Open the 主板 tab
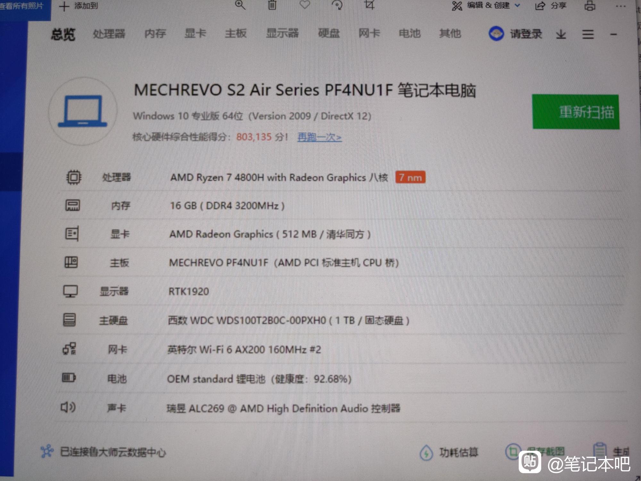641x481 pixels. pos(236,33)
